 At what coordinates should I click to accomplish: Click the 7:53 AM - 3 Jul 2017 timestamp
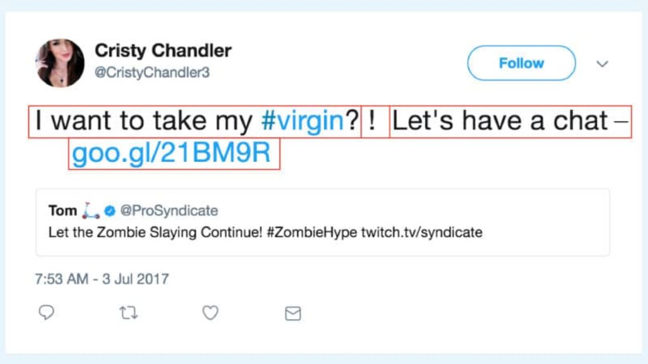pyautogui.click(x=102, y=279)
